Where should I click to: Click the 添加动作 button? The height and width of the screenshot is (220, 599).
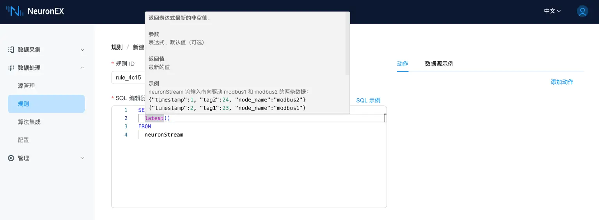pyautogui.click(x=562, y=82)
